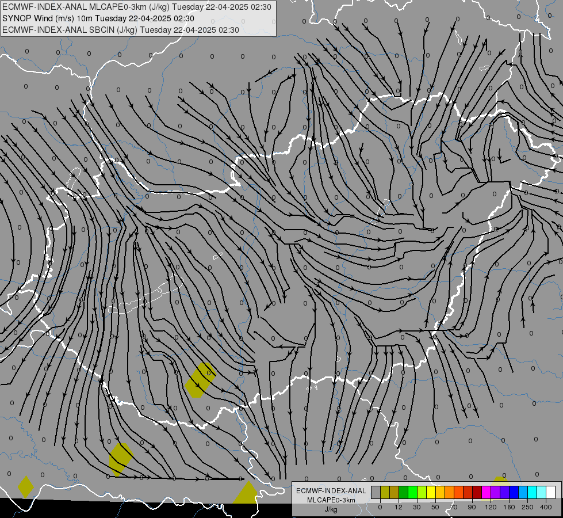Click legend scale value 70
This screenshot has width=563, height=518.
coord(454,507)
